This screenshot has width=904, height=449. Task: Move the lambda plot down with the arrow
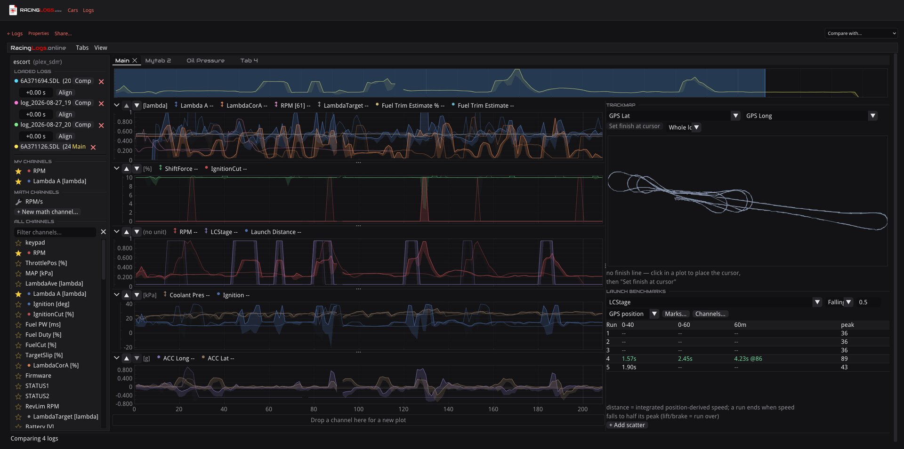(137, 105)
